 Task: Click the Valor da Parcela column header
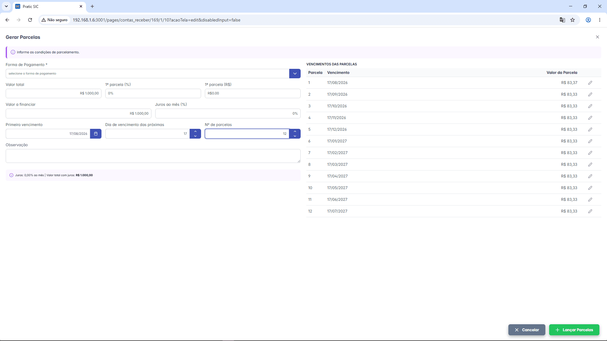point(562,73)
